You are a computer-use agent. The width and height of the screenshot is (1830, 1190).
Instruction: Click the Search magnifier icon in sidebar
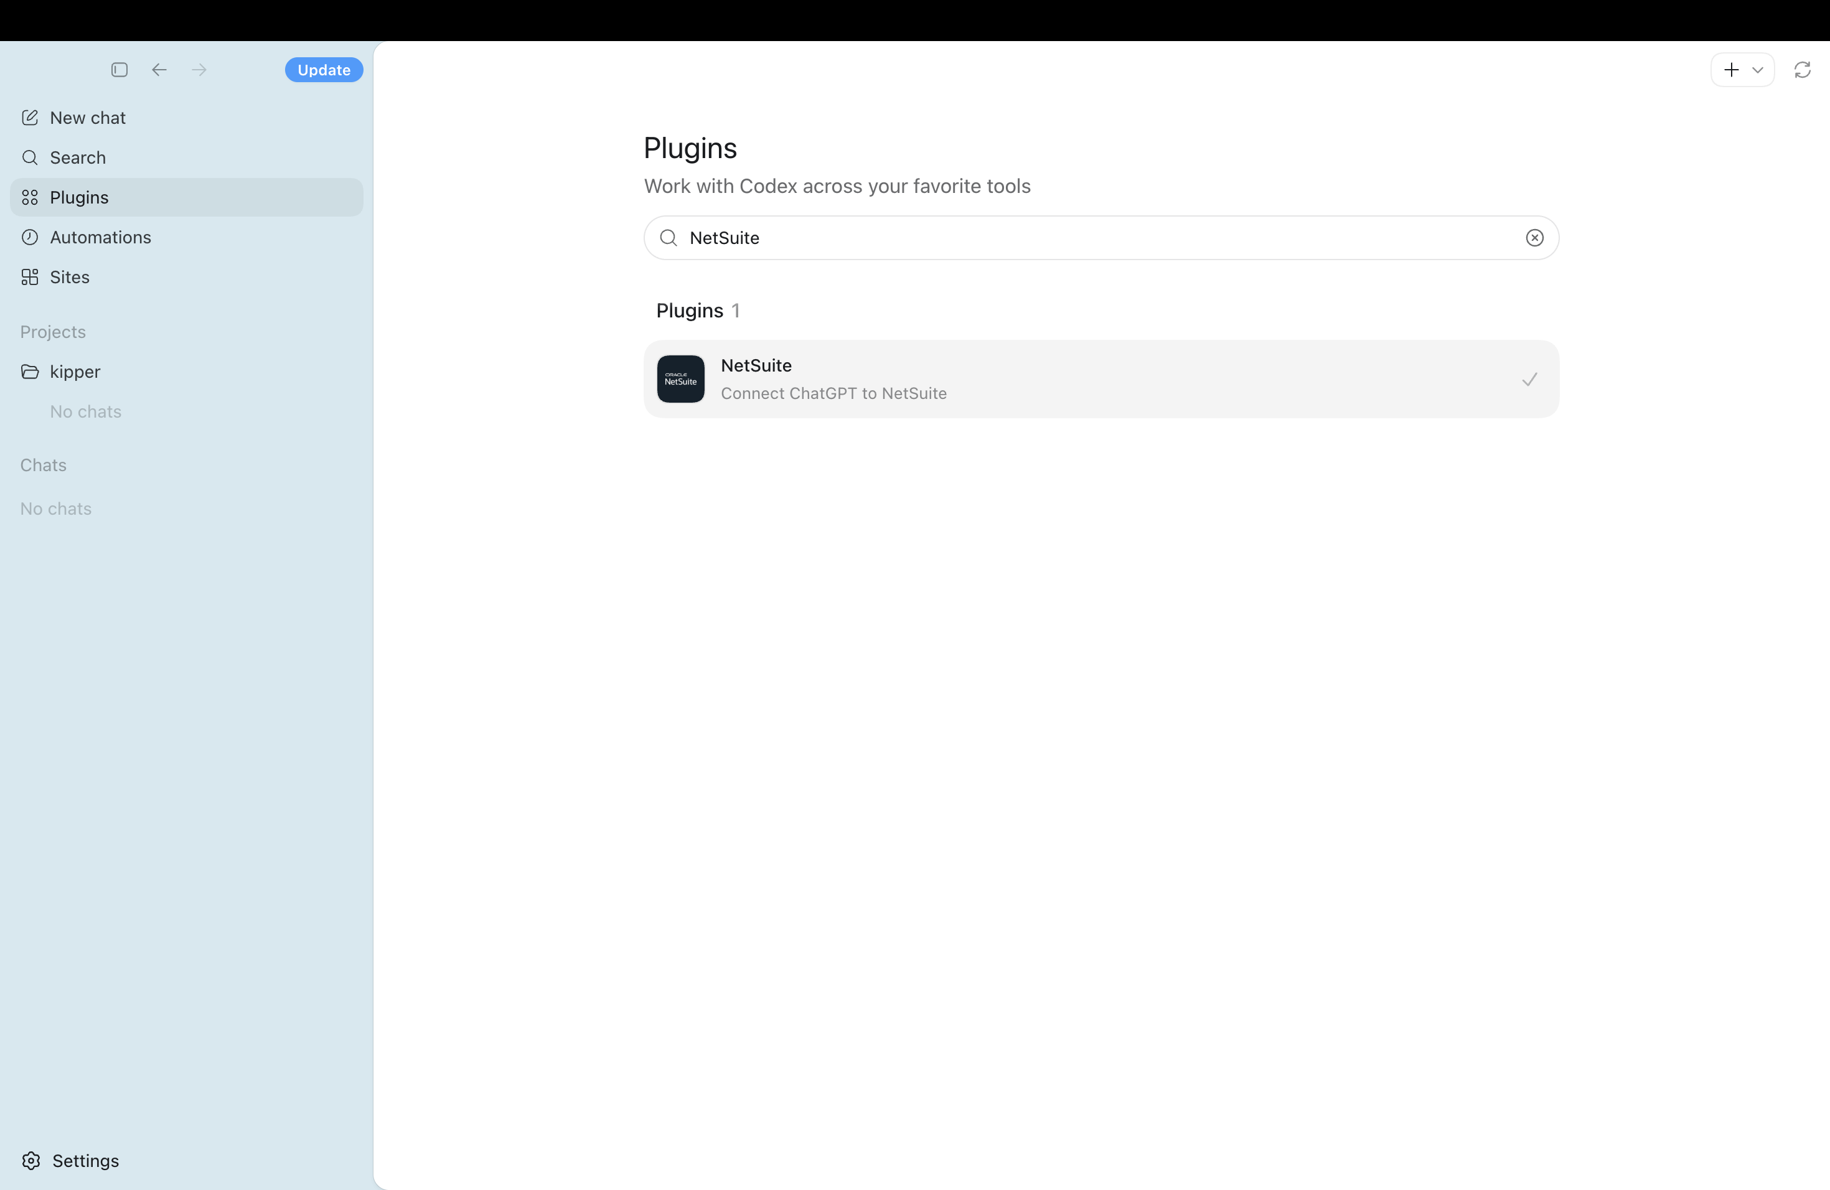[30, 157]
